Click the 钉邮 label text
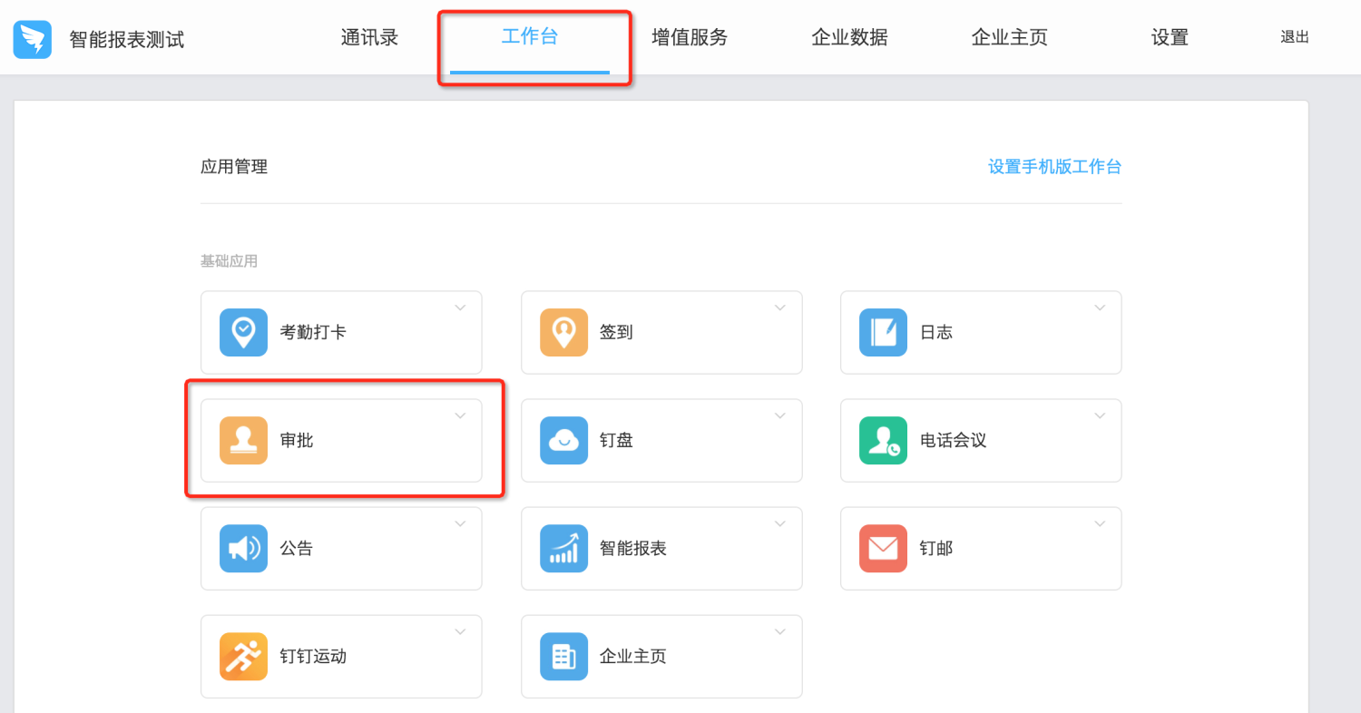 [936, 548]
